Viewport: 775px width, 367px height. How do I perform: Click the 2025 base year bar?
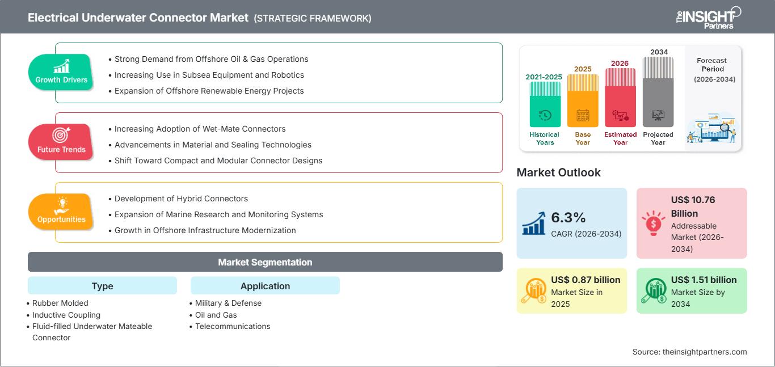point(583,100)
